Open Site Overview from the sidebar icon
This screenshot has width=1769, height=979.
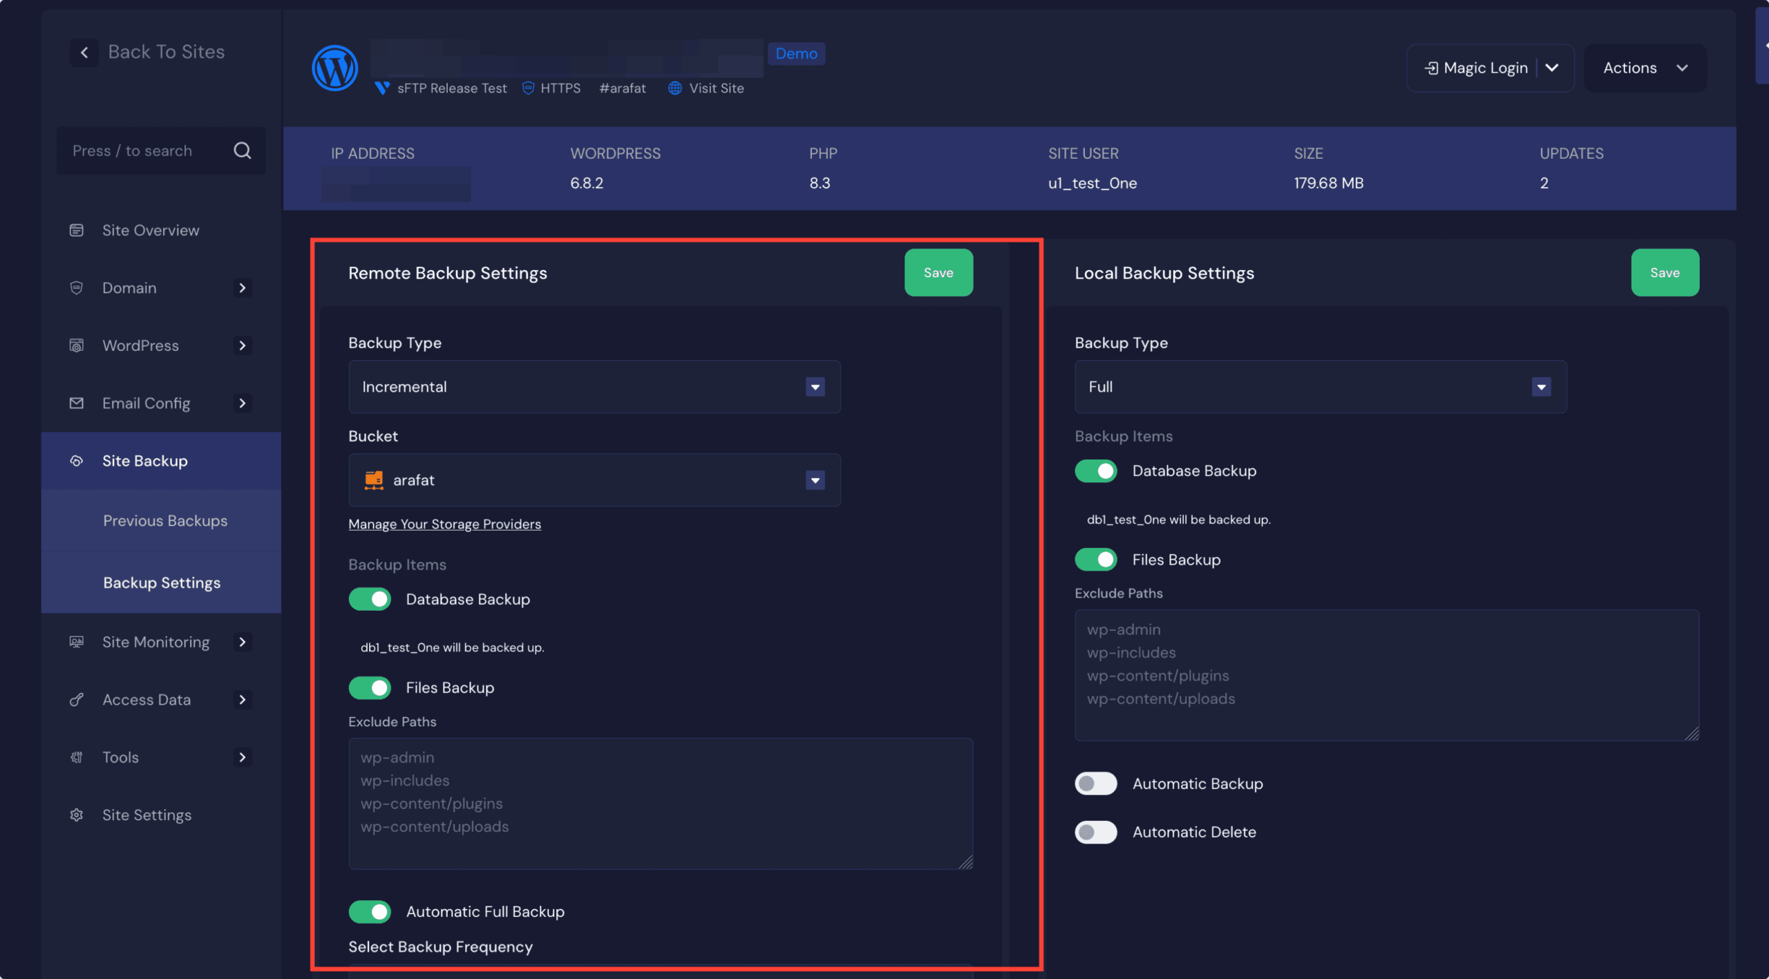(76, 230)
